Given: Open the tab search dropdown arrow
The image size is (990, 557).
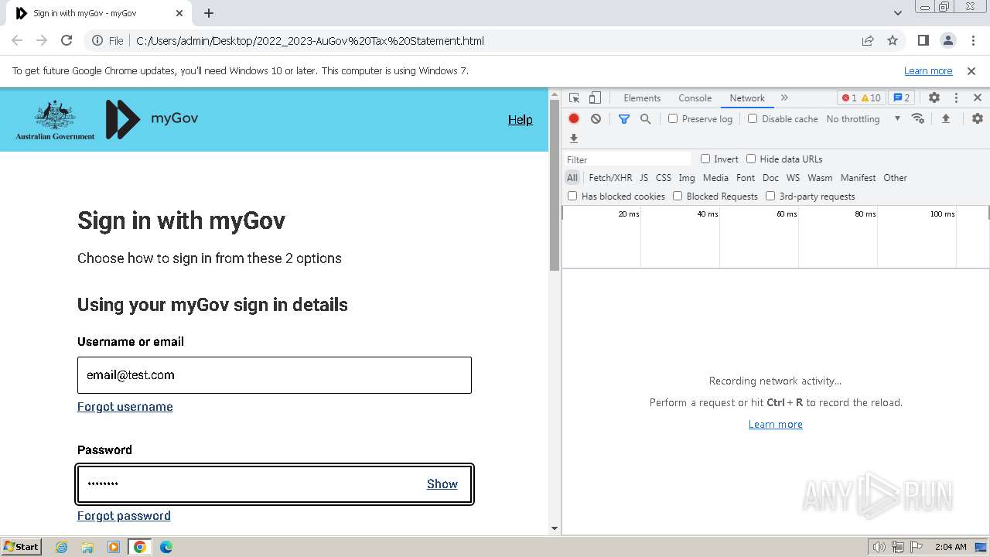Looking at the screenshot, I should (x=898, y=13).
